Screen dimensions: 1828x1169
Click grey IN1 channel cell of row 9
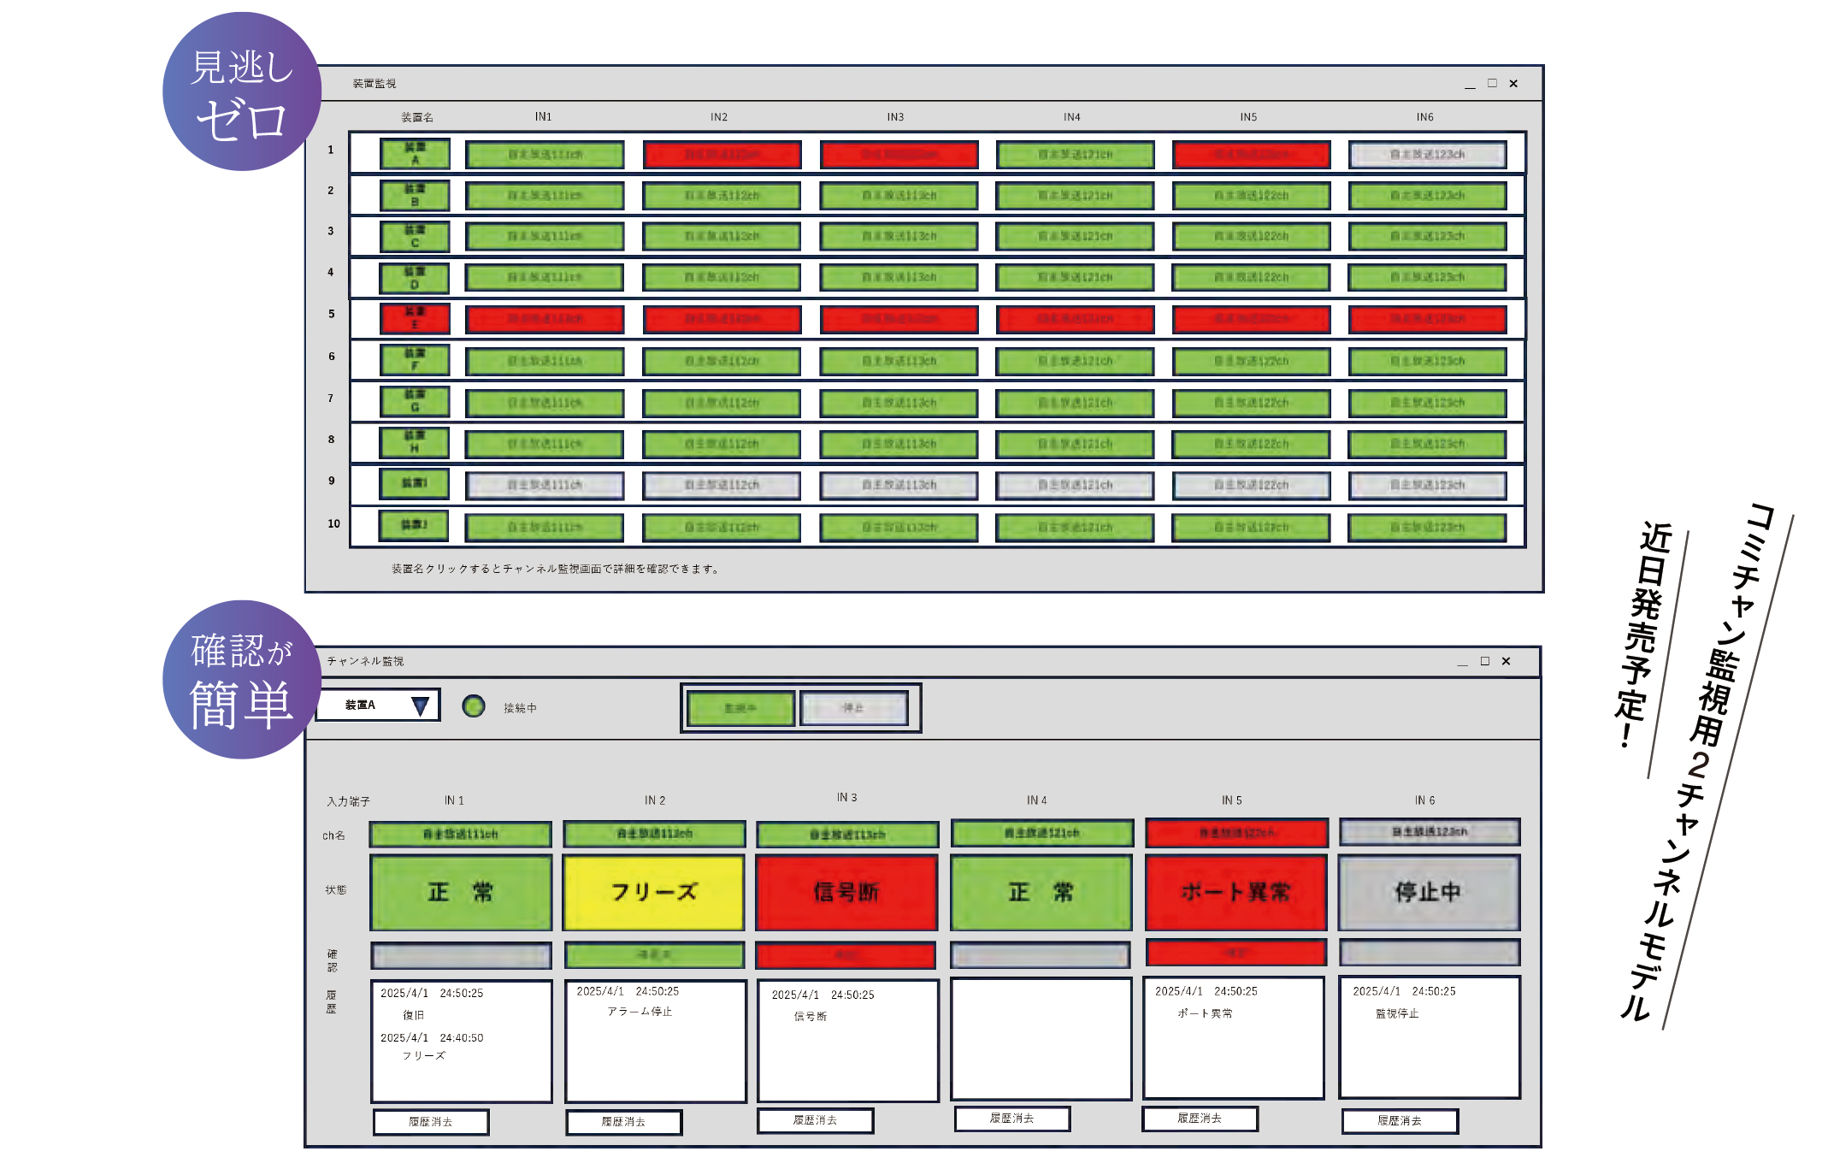tap(545, 485)
